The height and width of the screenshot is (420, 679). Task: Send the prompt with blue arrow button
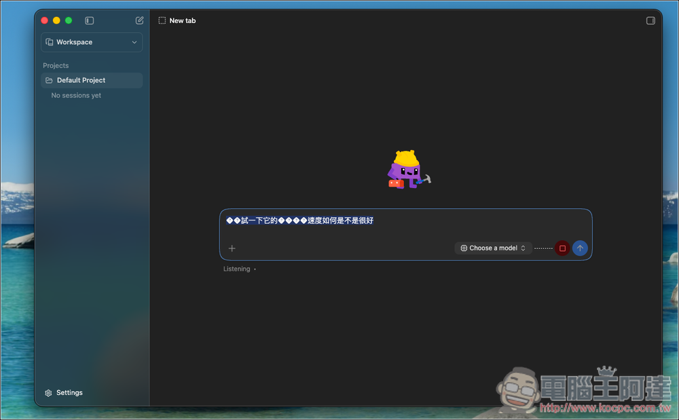580,248
